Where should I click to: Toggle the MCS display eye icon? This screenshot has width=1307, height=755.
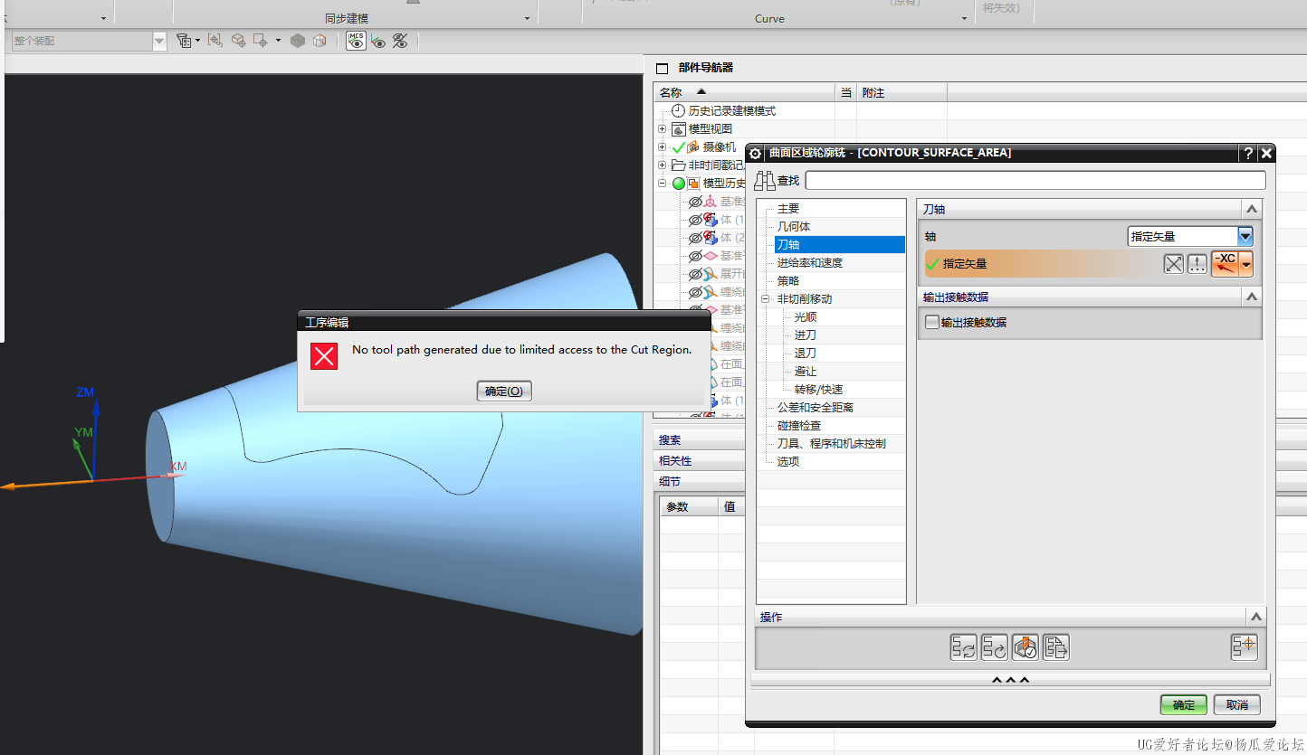pos(357,41)
